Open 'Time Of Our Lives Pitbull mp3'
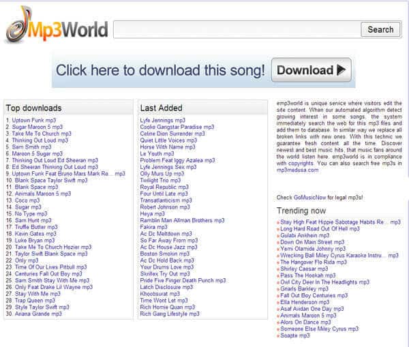The height and width of the screenshot is (347, 409). 51,267
